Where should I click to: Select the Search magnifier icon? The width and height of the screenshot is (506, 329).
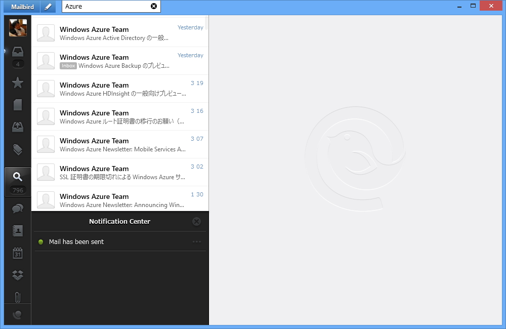tap(17, 177)
